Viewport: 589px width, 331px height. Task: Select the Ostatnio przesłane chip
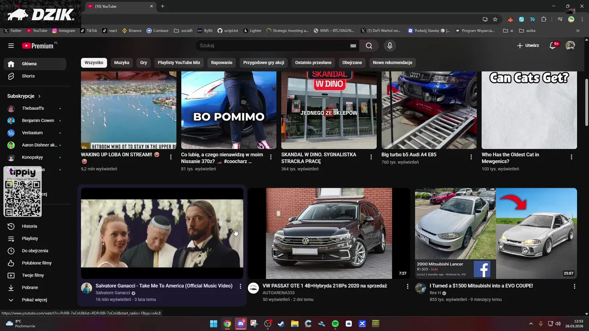tap(313, 63)
